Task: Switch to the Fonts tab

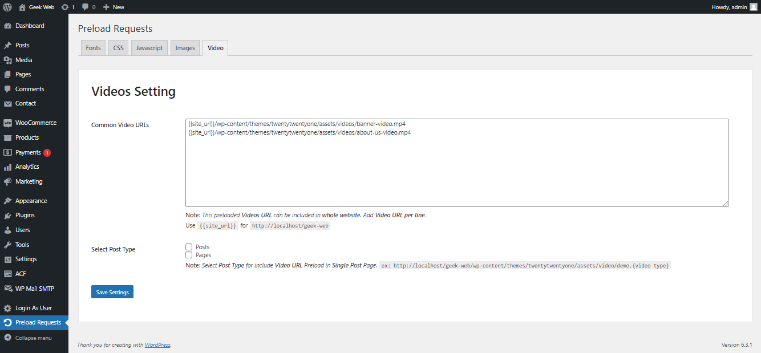Action: [x=93, y=48]
